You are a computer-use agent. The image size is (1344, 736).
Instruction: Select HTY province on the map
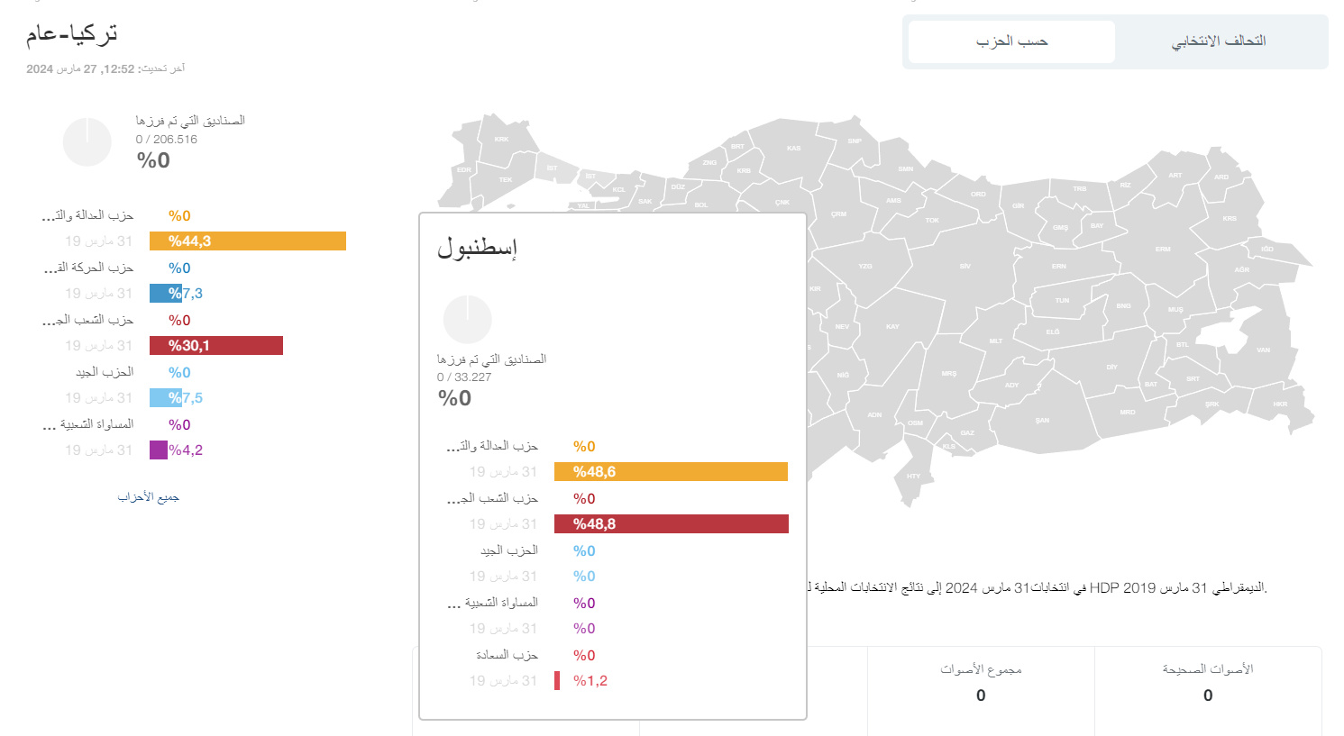pyautogui.click(x=913, y=476)
